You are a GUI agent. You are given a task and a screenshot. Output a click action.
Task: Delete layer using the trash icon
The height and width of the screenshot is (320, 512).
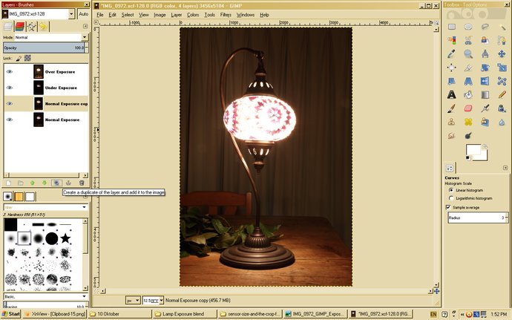point(82,183)
